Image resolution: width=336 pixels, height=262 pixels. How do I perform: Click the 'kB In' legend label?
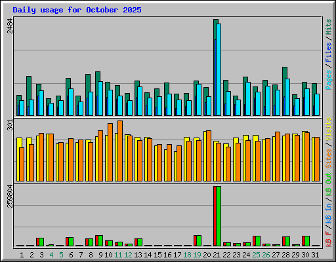329,213
